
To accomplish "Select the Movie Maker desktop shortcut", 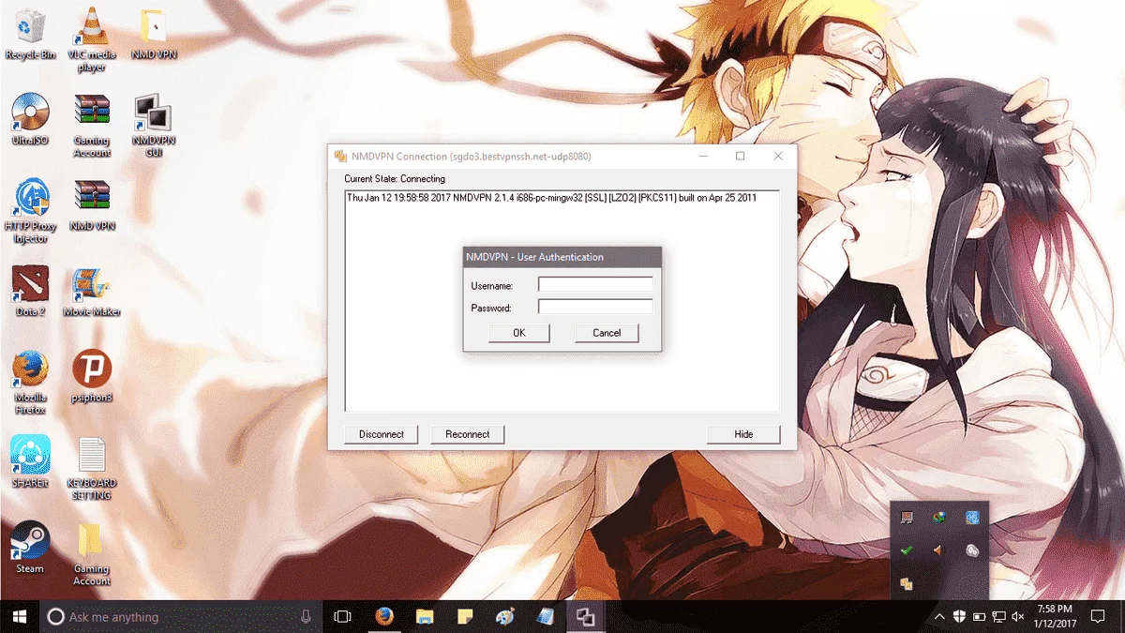I will point(92,291).
